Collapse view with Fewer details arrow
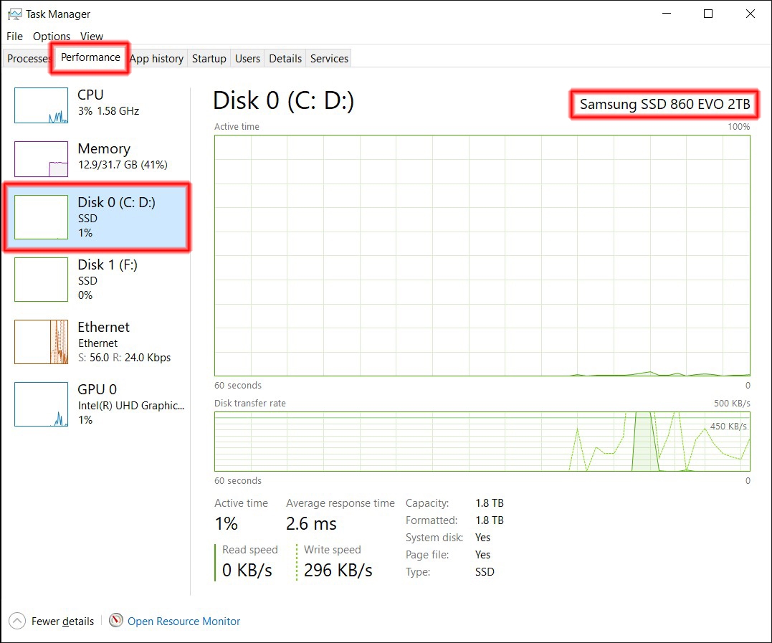 (17, 621)
